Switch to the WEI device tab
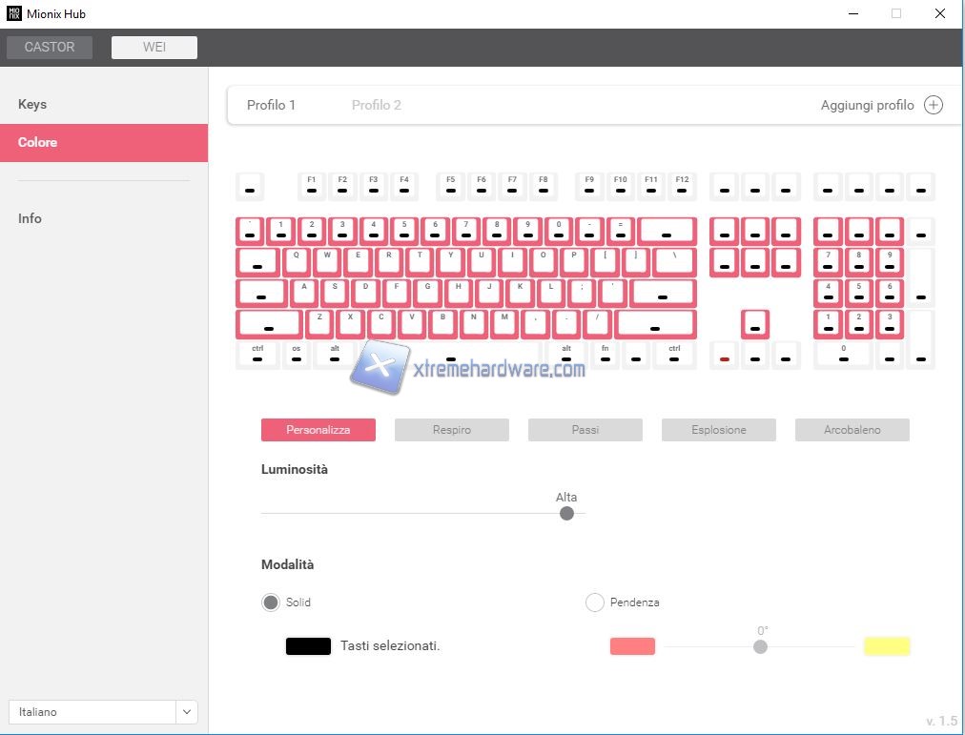Image resolution: width=965 pixels, height=735 pixels. tap(154, 48)
